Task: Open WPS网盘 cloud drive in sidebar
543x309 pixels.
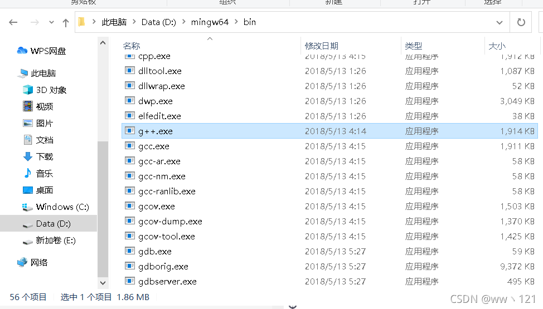Action: point(42,51)
